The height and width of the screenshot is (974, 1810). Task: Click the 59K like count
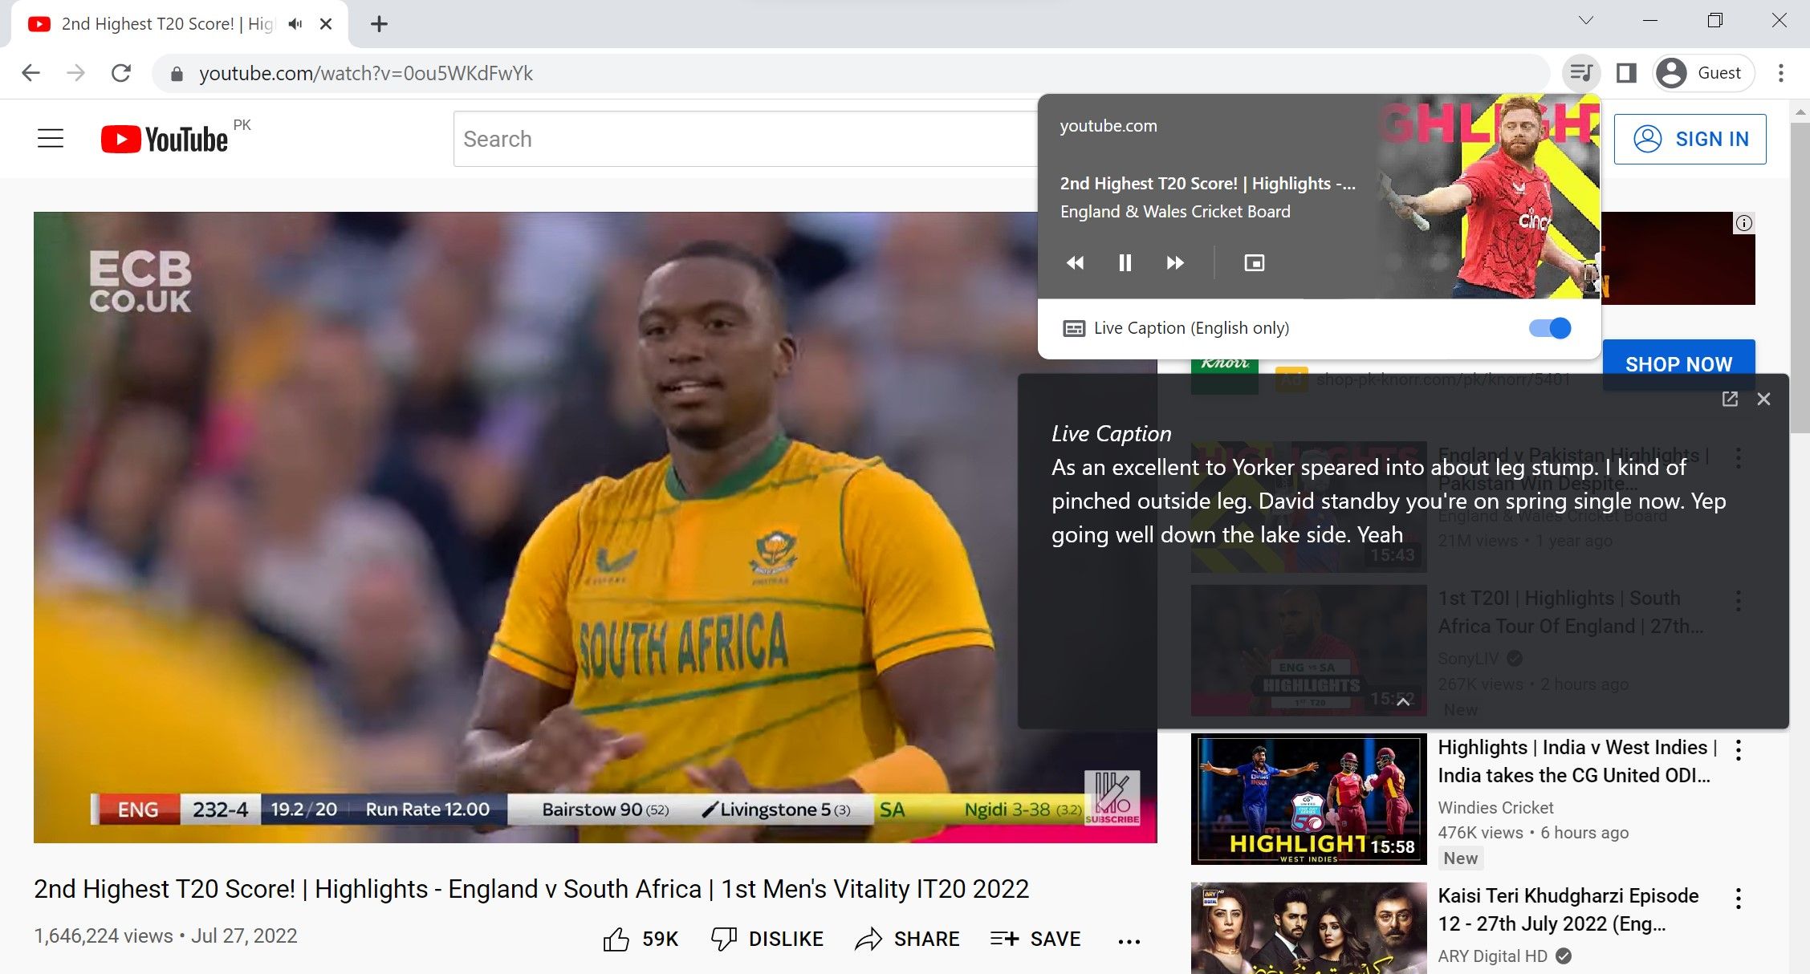point(660,939)
